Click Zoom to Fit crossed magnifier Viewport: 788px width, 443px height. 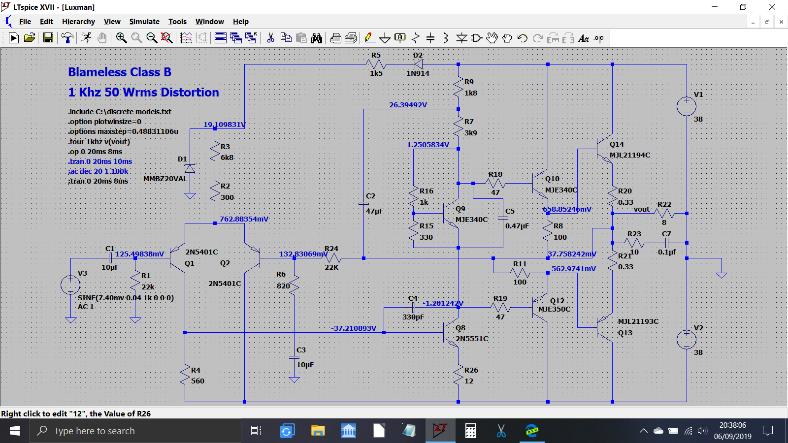point(167,38)
